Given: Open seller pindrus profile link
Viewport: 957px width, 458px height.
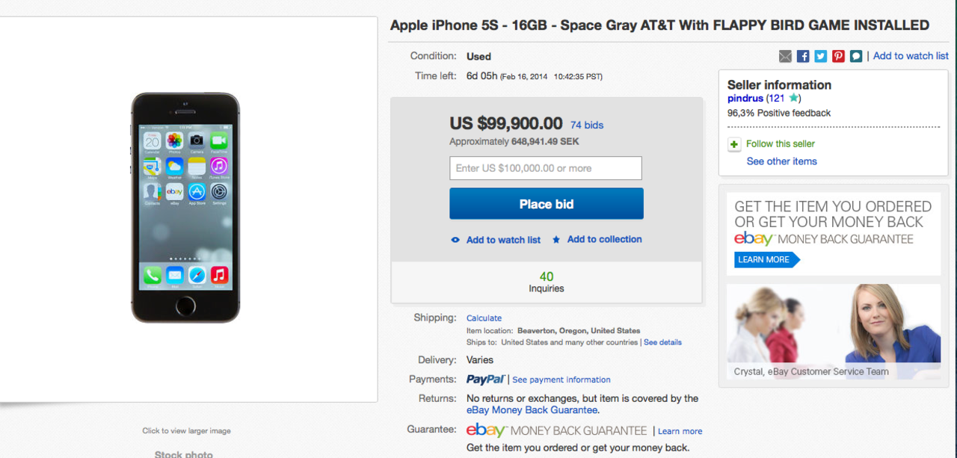Looking at the screenshot, I should coord(745,99).
